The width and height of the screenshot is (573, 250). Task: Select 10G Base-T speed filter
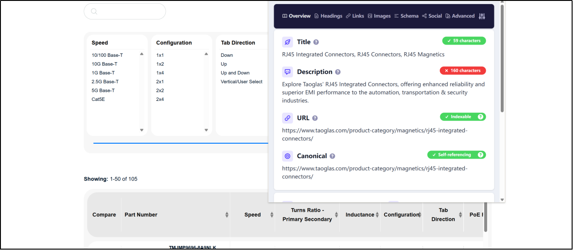104,64
